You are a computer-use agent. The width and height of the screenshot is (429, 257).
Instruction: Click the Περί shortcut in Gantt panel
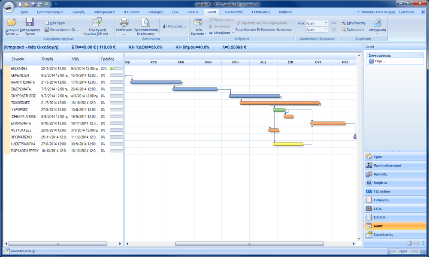pos(377,61)
